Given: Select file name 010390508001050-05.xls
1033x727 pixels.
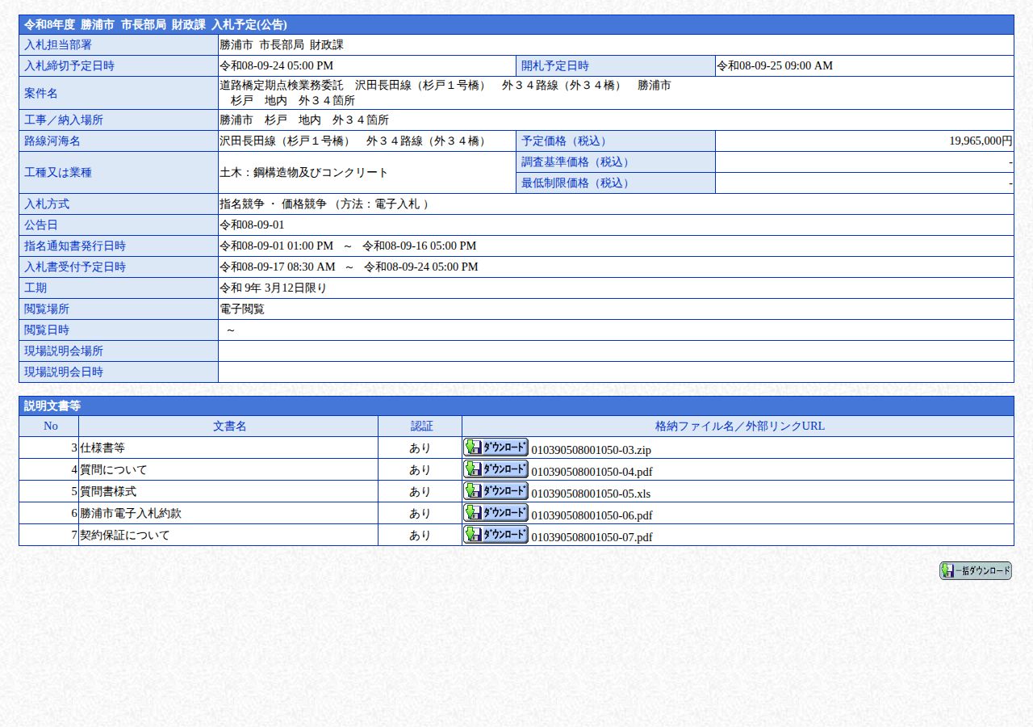Looking at the screenshot, I should (591, 494).
